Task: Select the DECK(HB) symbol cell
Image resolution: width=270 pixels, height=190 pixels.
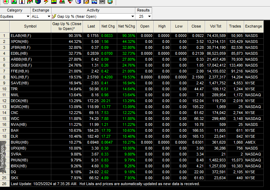Action: pos(30,101)
